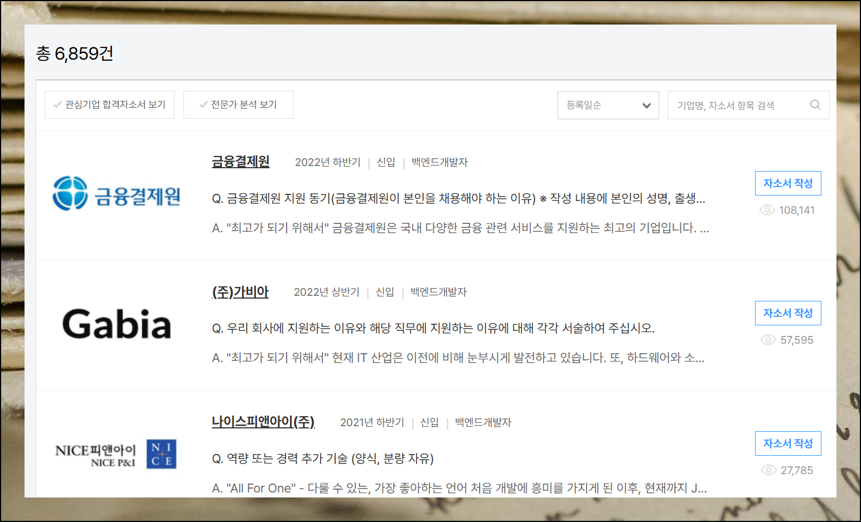
Task: Click 자소서 작성 for 가비아
Action: click(x=788, y=313)
